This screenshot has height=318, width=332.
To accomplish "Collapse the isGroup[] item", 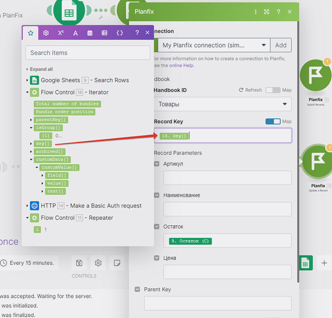I will click(x=31, y=128).
